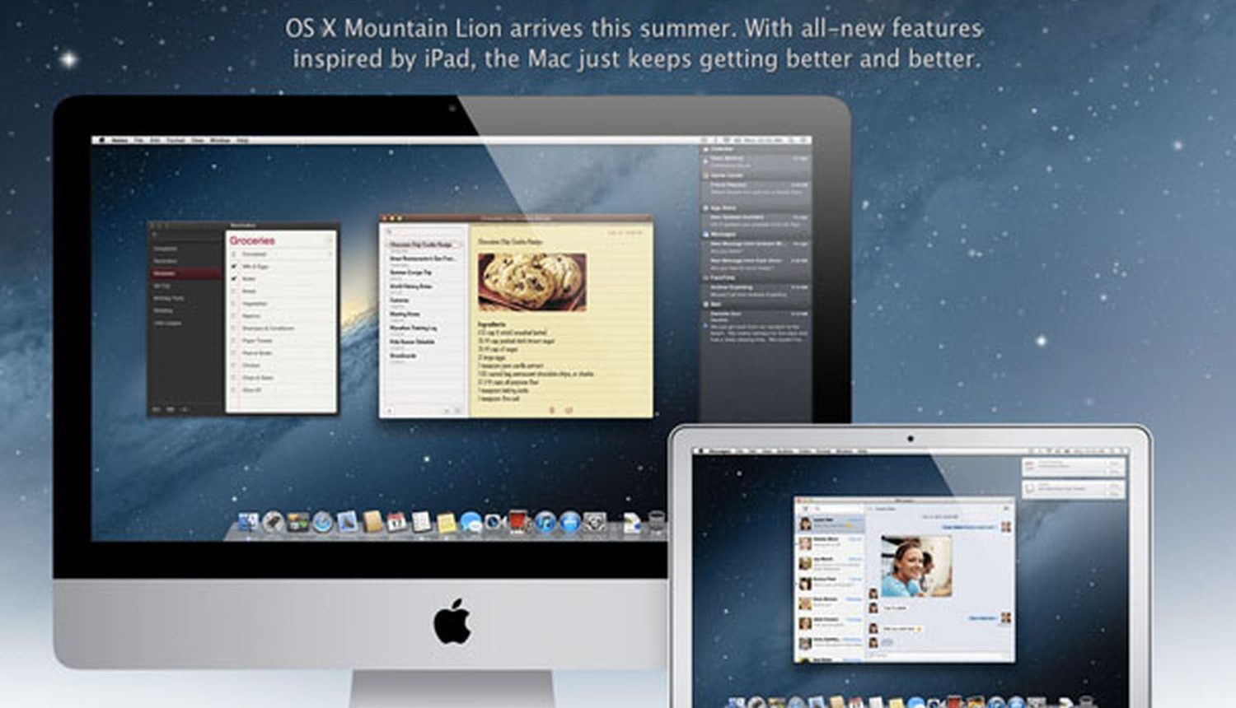Open Finder from the iMac dock
This screenshot has height=708, width=1236.
tap(247, 521)
